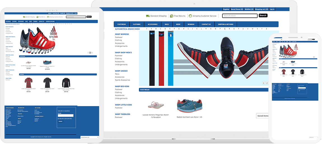
Task: Open Clothing under Shop Womens on laptop
Action: (118, 40)
